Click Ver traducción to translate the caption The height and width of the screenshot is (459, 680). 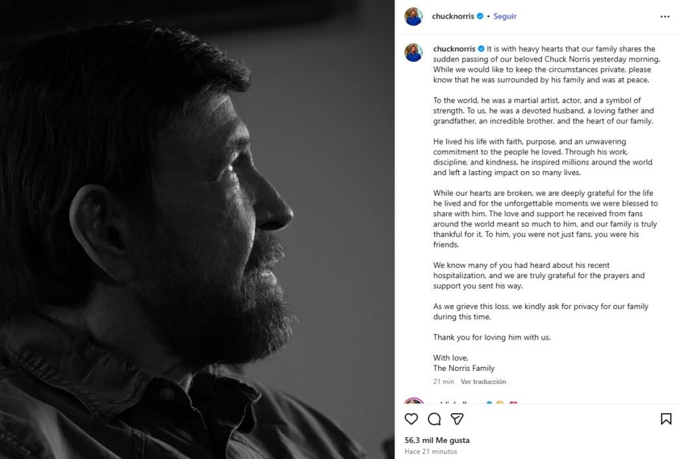pyautogui.click(x=483, y=382)
